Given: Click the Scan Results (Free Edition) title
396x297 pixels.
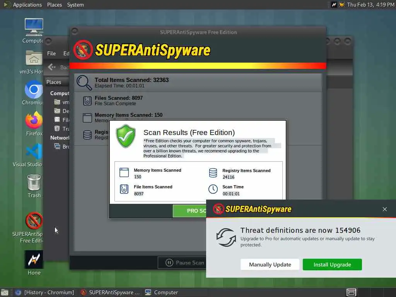Looking at the screenshot, I should click(189, 132).
